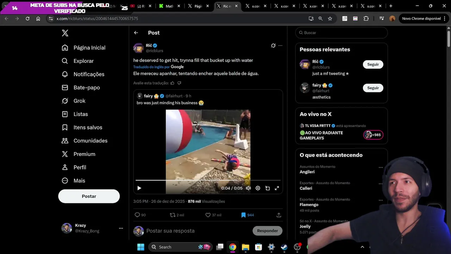Open the fairhurt handle in the quoted post
The image size is (451, 254).
pyautogui.click(x=174, y=96)
